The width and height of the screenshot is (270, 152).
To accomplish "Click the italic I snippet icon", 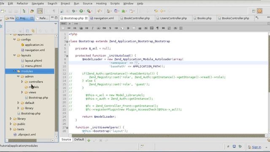I will (x=92, y=28).
